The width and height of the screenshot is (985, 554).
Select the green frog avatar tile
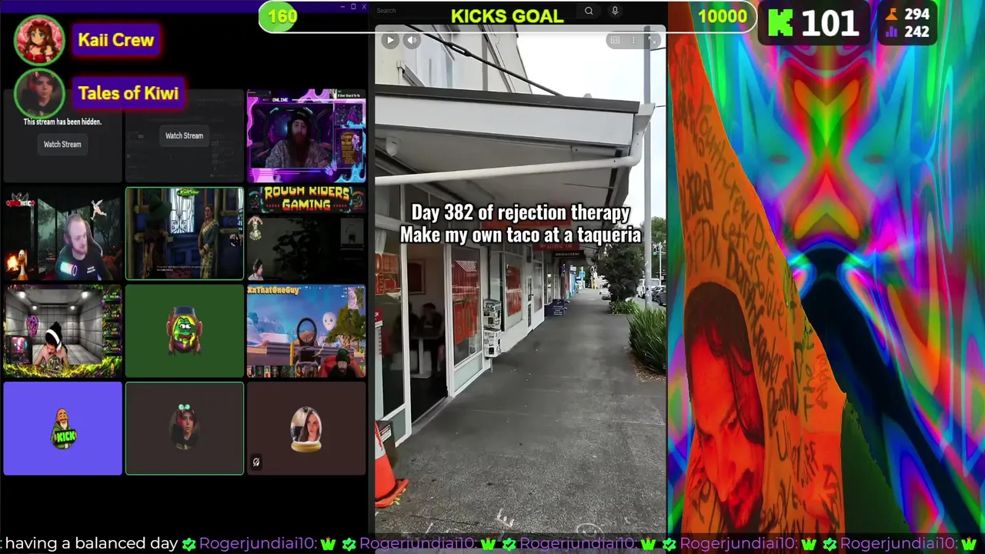click(x=185, y=331)
